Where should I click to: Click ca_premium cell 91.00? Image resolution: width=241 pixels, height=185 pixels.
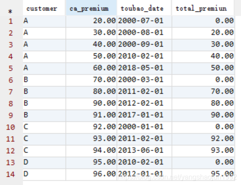click(x=91, y=116)
